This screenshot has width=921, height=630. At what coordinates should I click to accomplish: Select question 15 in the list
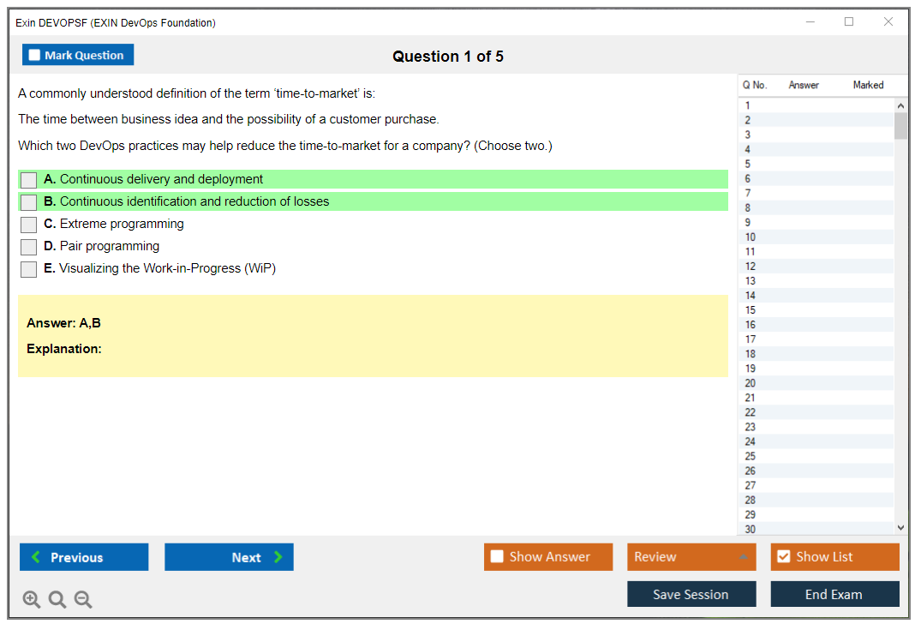(x=751, y=310)
